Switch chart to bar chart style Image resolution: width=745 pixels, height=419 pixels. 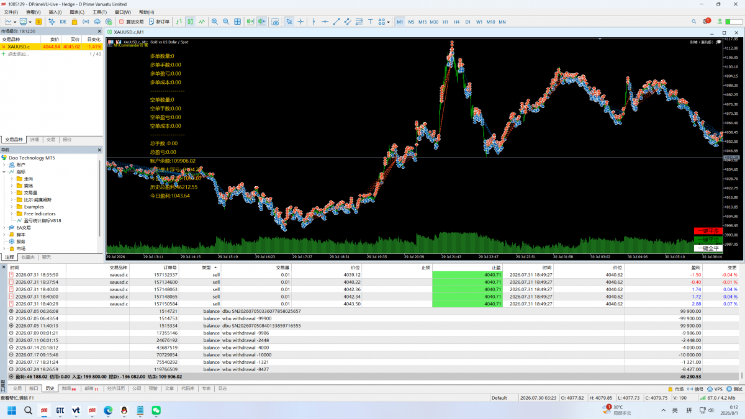point(179,22)
